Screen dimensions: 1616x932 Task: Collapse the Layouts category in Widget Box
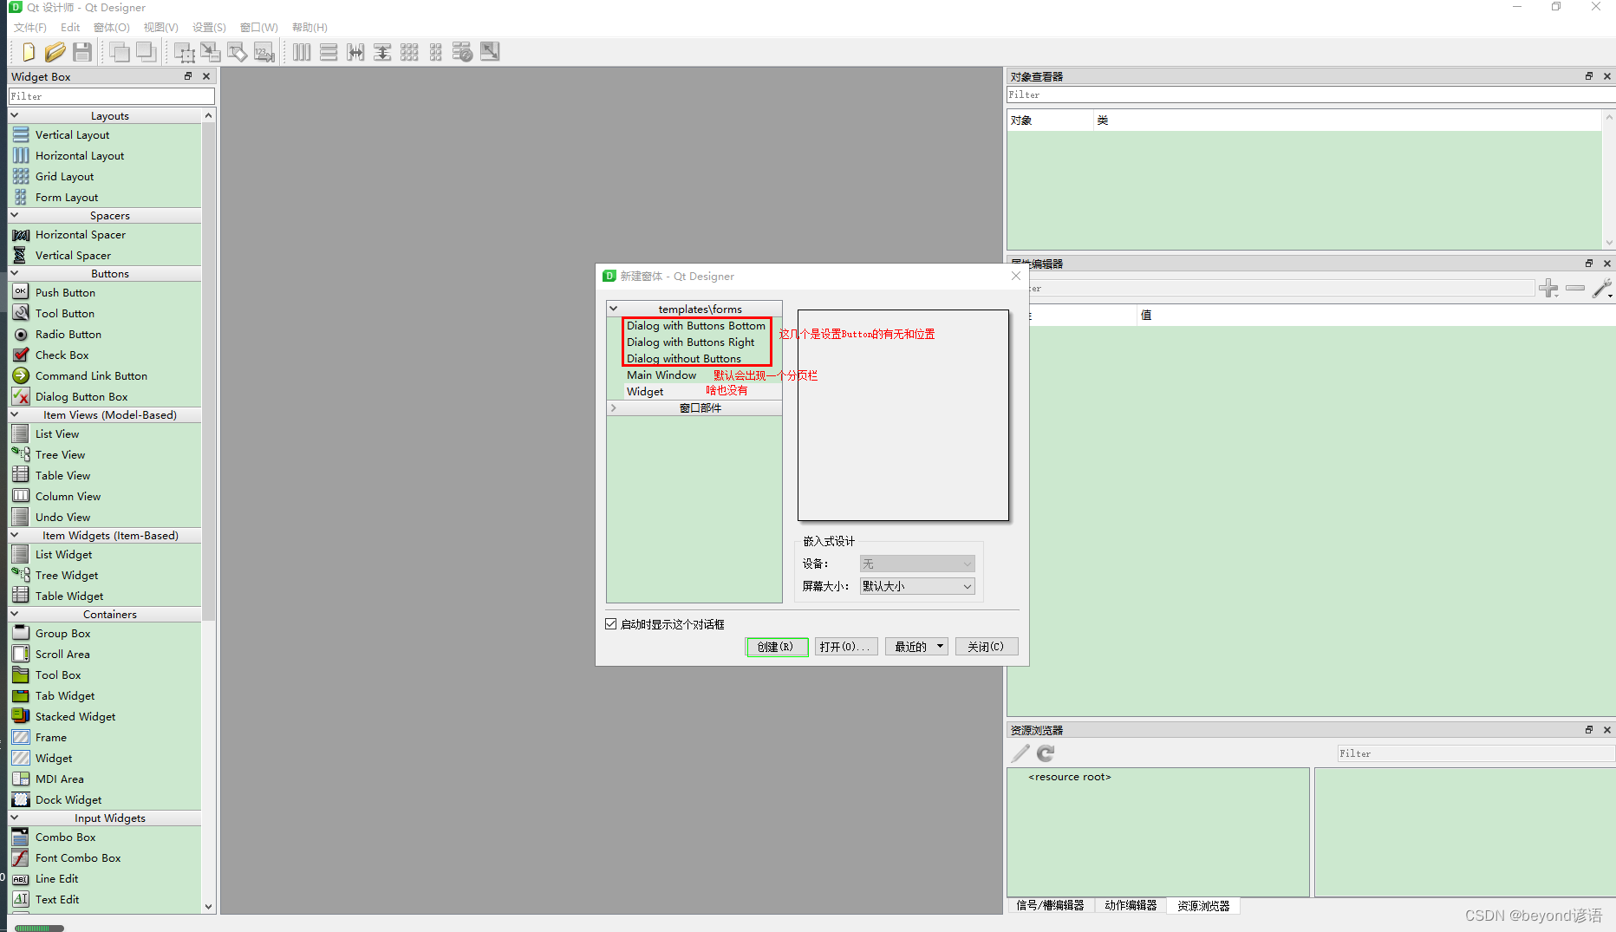[x=15, y=115]
